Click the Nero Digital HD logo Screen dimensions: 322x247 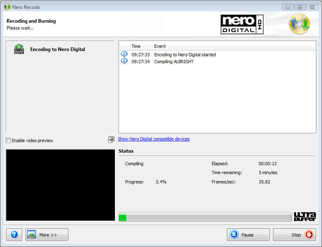(x=242, y=24)
